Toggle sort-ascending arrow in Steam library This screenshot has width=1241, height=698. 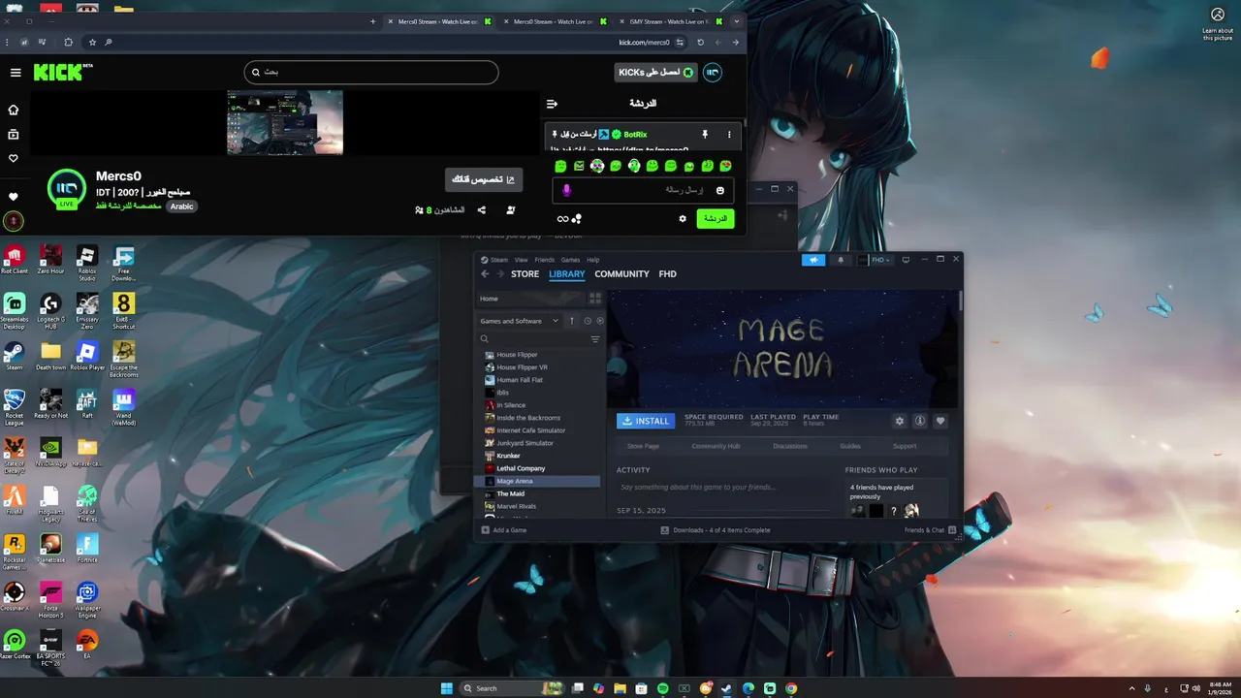point(572,321)
